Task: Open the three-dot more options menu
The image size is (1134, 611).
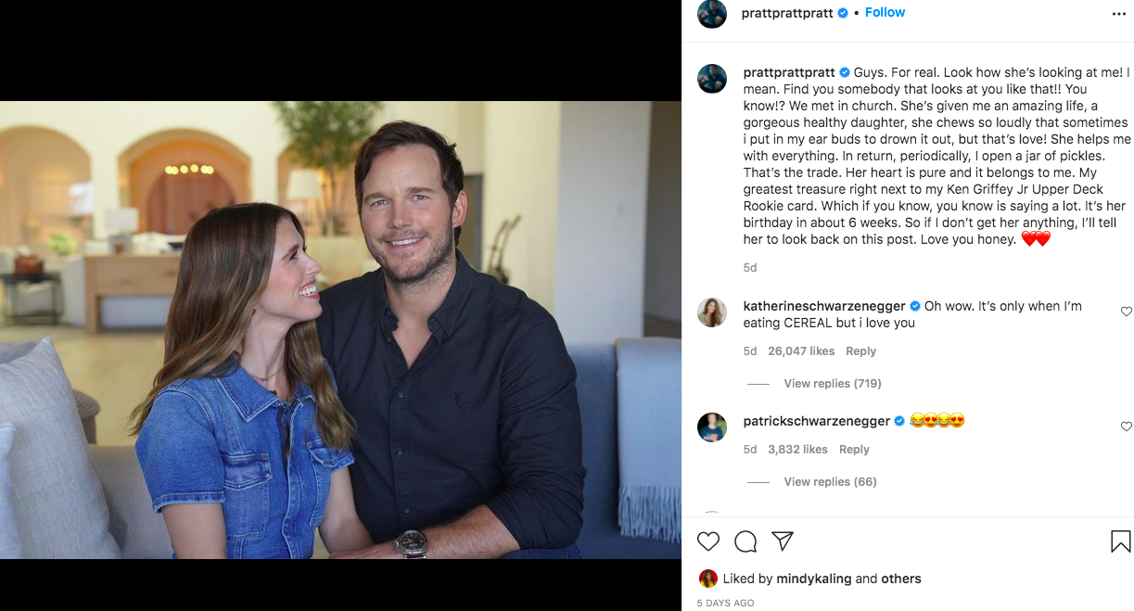Action: click(1118, 14)
